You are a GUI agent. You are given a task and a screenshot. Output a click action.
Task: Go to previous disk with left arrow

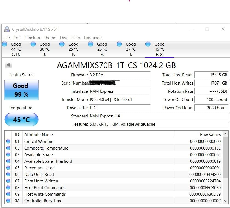click(8, 65)
